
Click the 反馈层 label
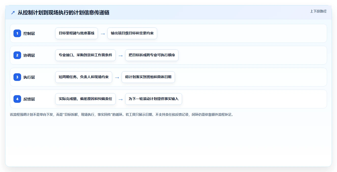[x=29, y=99]
